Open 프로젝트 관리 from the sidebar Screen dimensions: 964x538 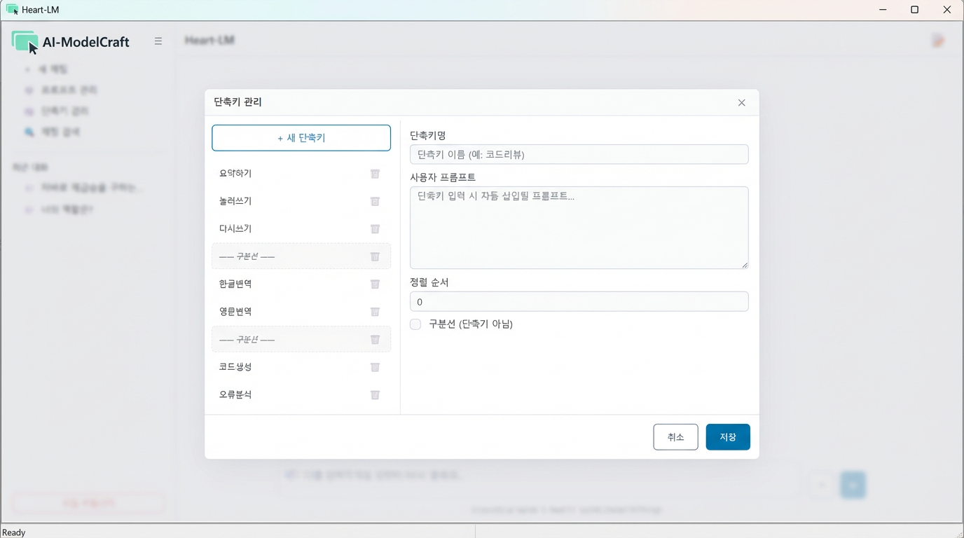coord(67,90)
